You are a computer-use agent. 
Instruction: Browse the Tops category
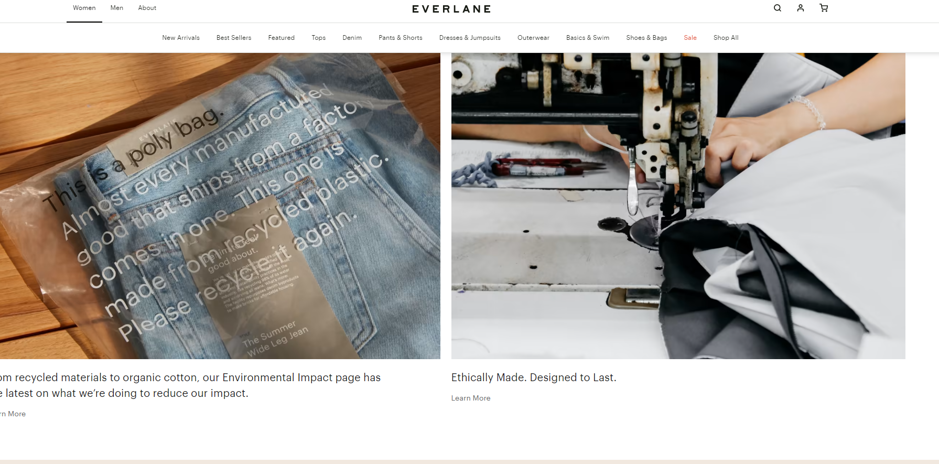(319, 38)
